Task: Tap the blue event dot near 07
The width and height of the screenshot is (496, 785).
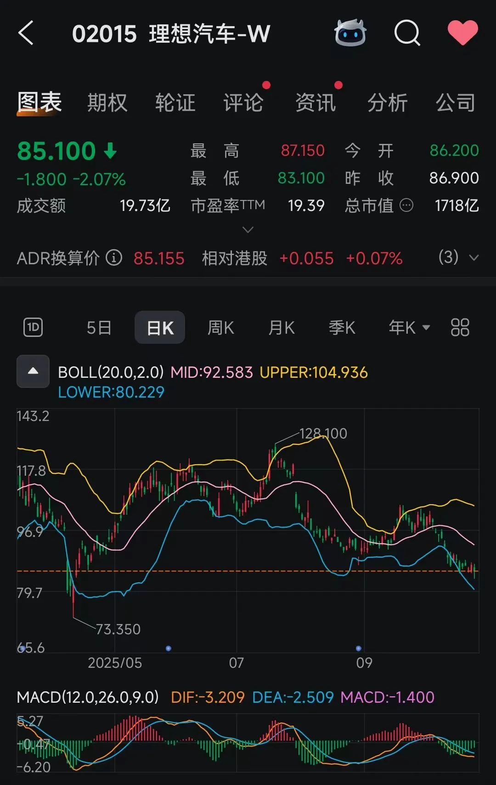Action: coord(169,648)
